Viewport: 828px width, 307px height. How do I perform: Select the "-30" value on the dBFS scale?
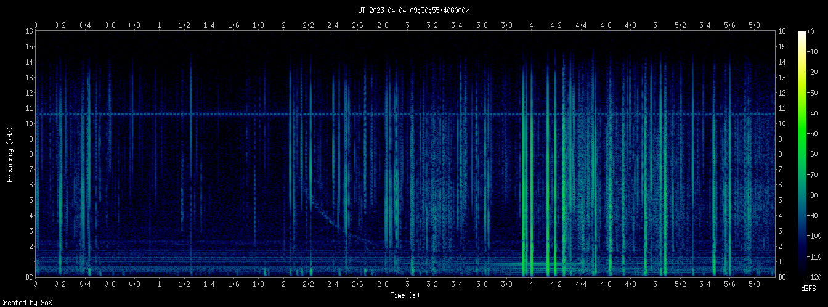pos(814,93)
